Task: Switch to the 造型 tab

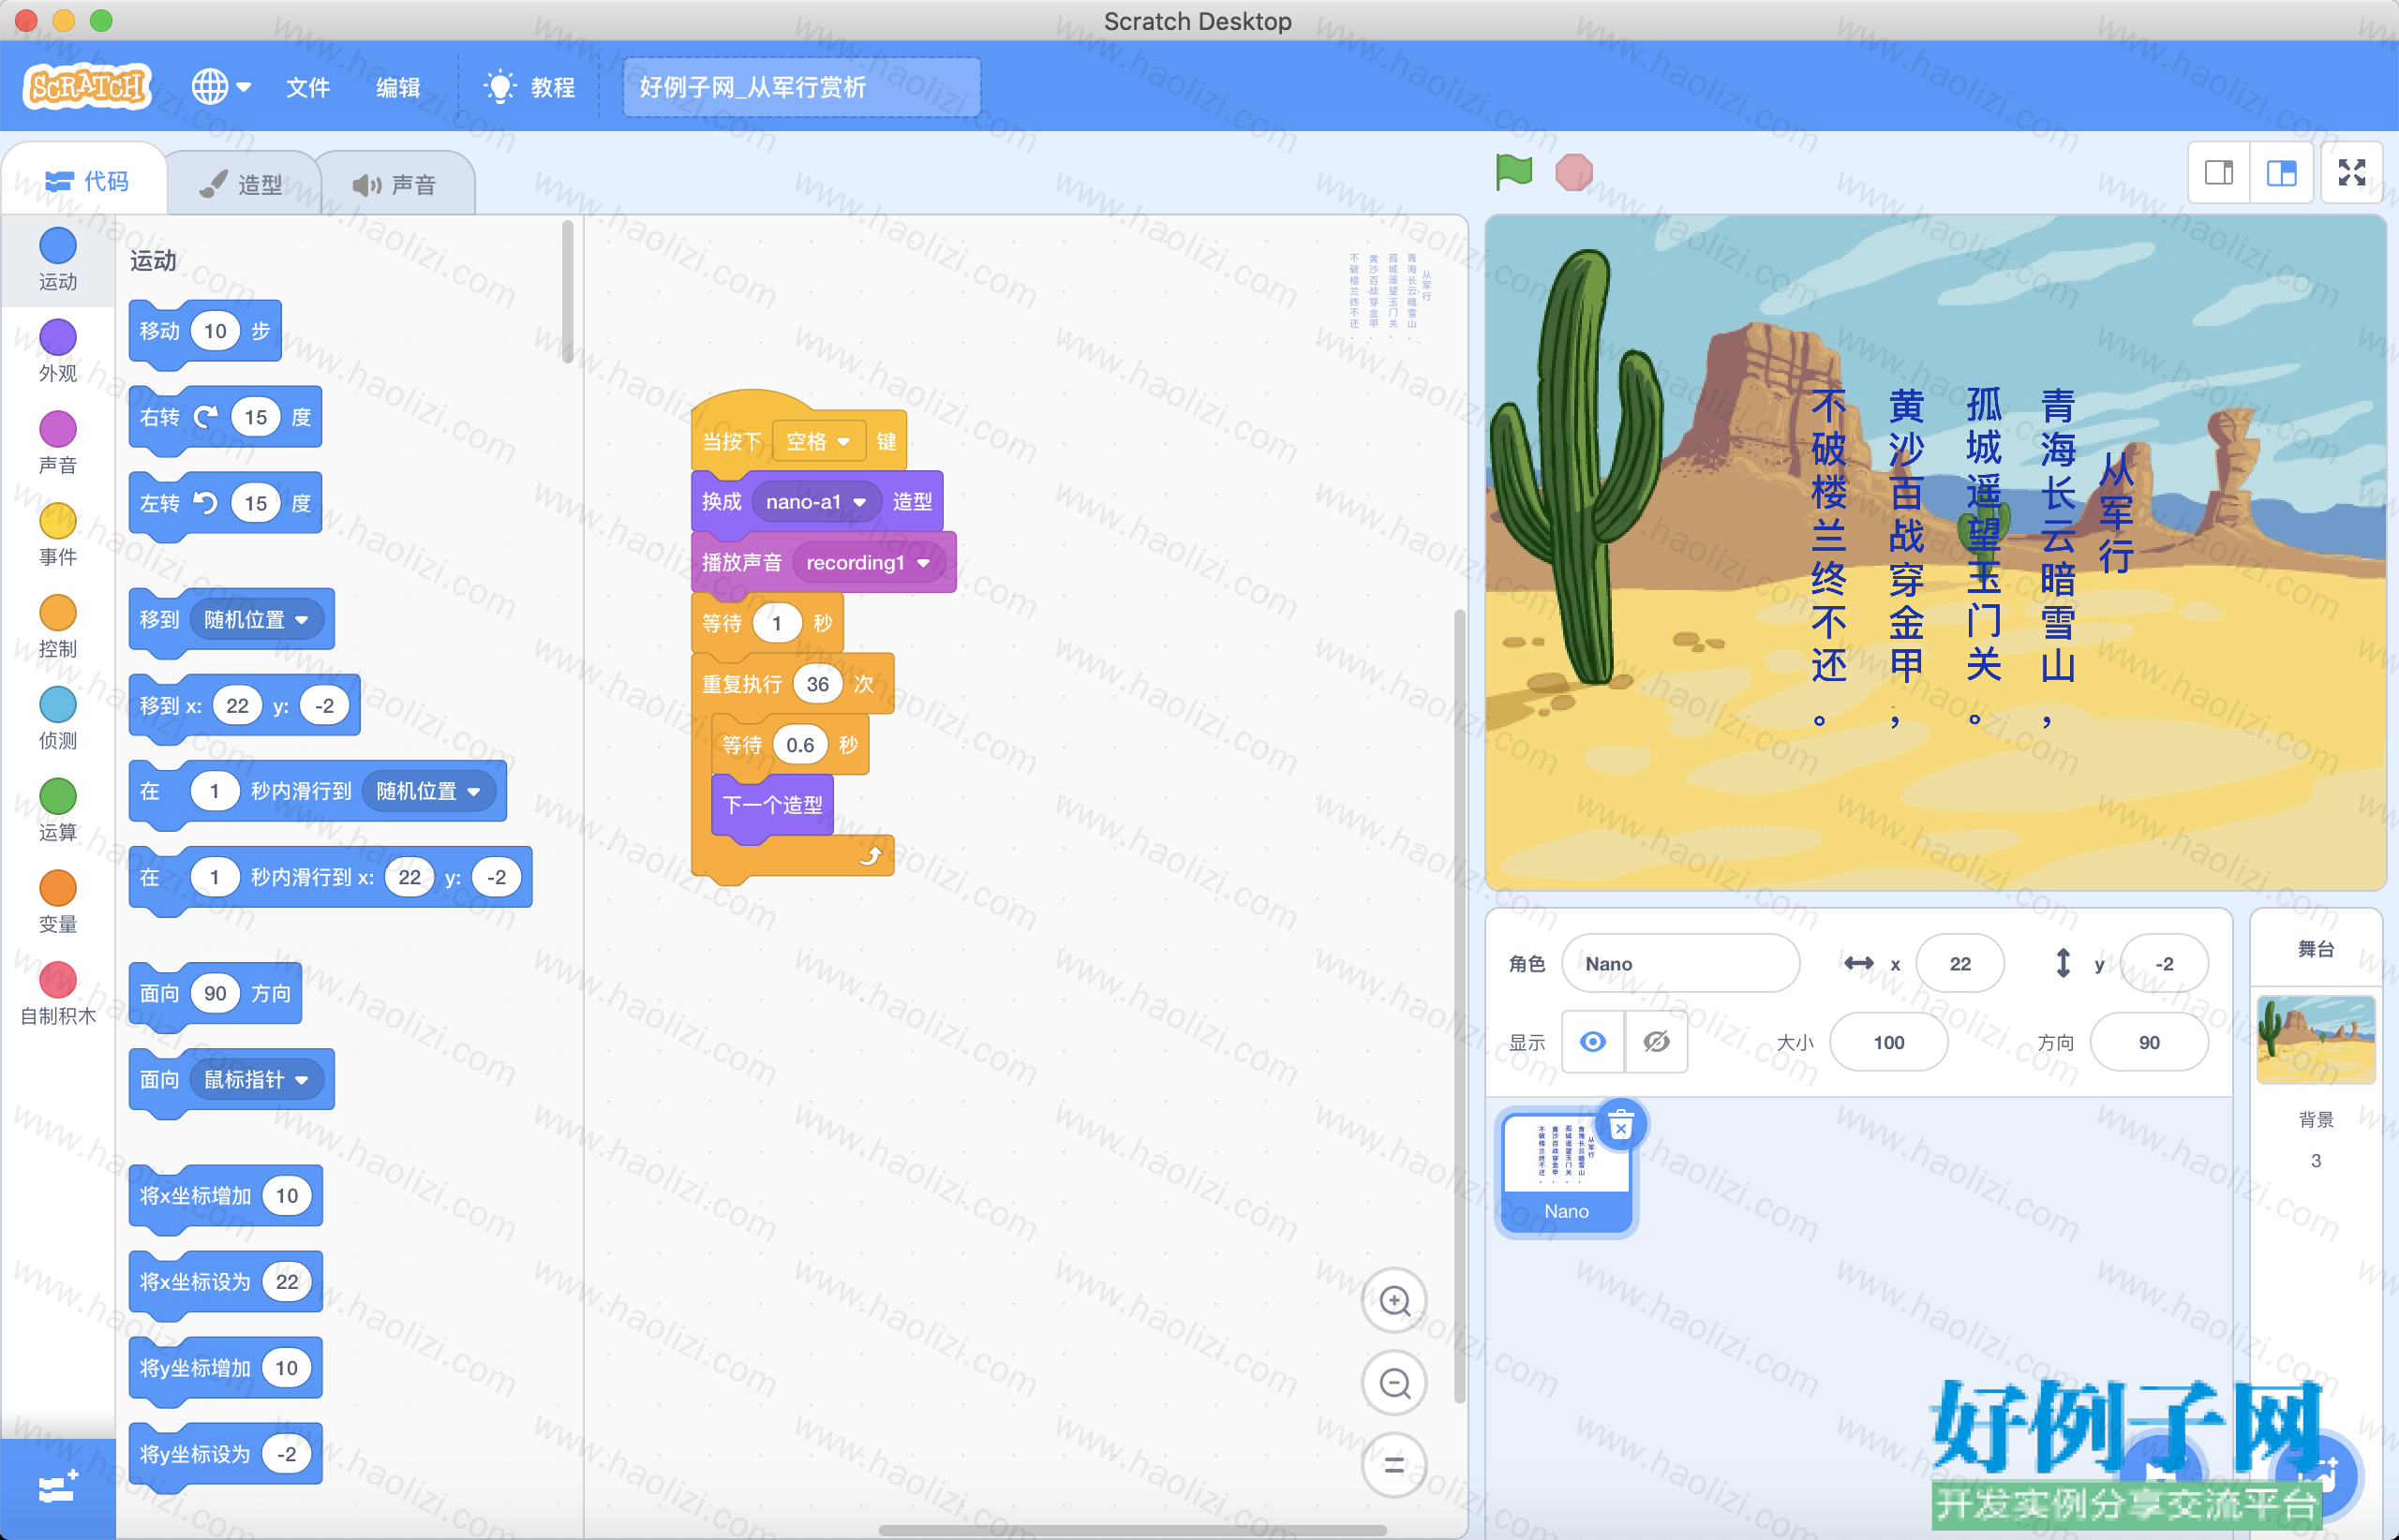Action: click(241, 184)
